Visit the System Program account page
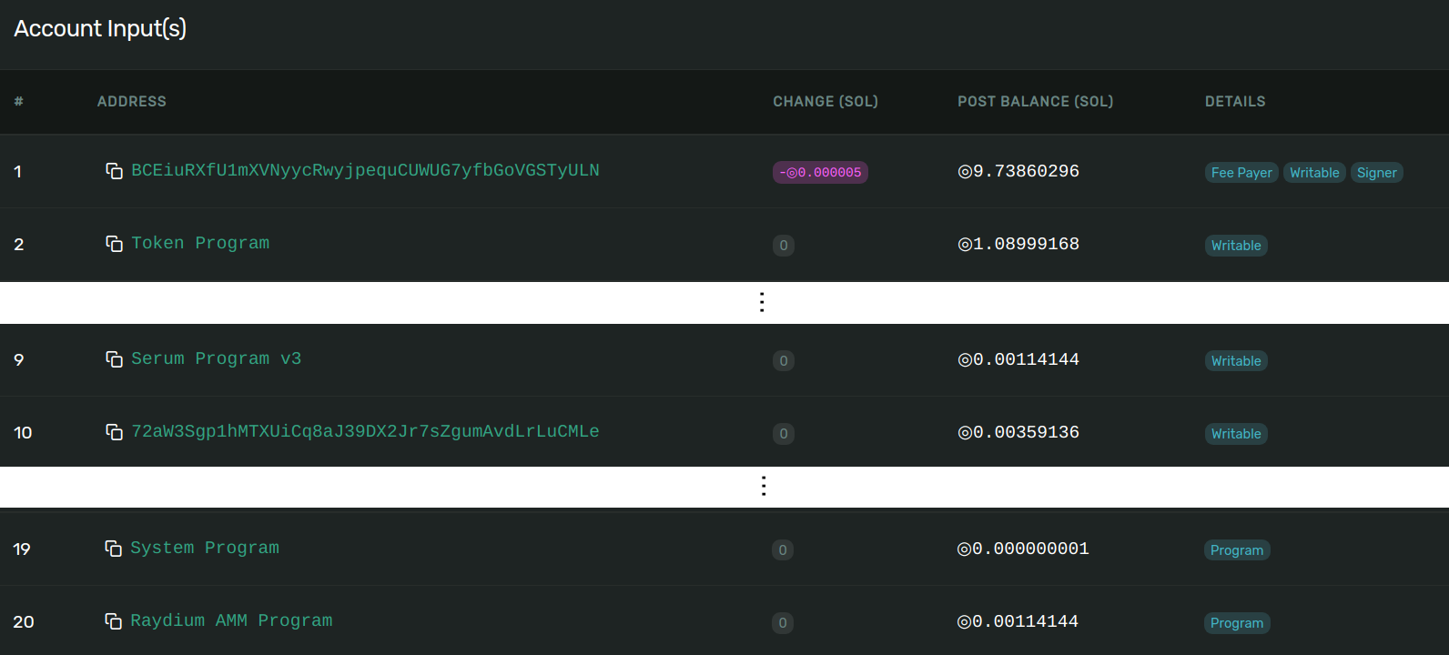 [205, 549]
